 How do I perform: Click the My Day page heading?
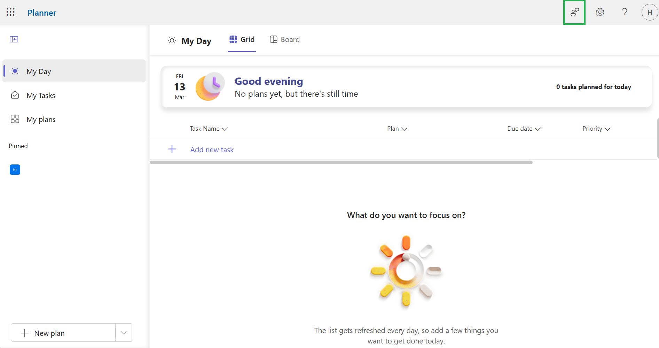[x=196, y=41]
